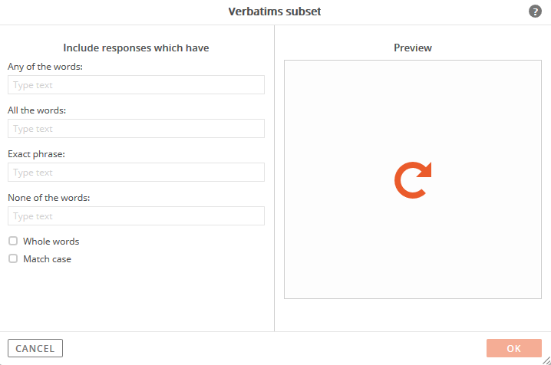Confirm the subset with the OK button
Viewport: 551px width, 365px height.
[513, 348]
